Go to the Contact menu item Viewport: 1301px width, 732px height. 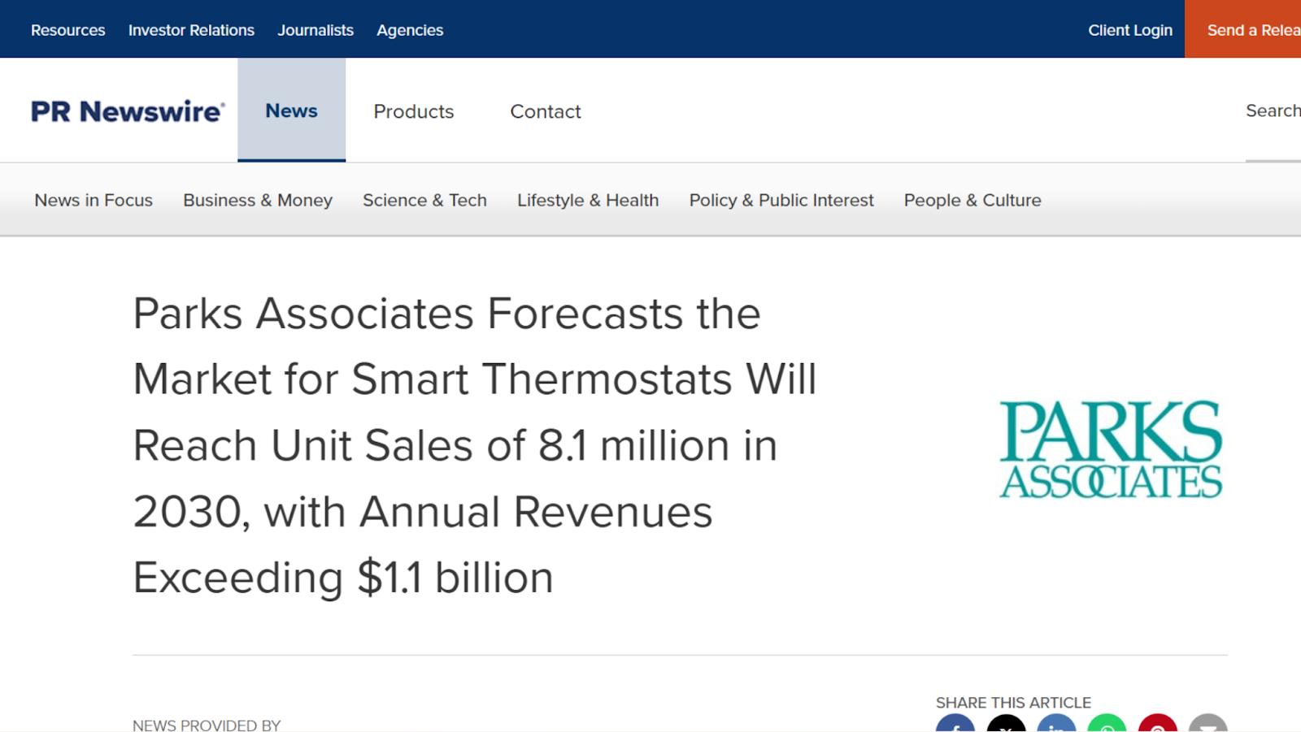[x=546, y=111]
